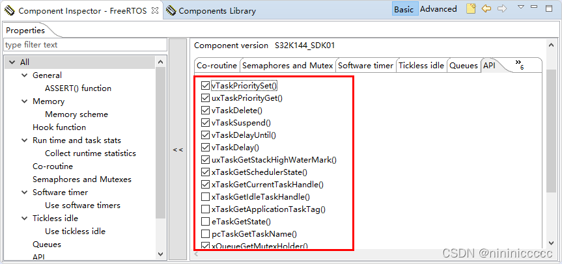
Task: Toggle uxTaskGetStackHighWaterMark() checkbox
Action: tap(205, 160)
